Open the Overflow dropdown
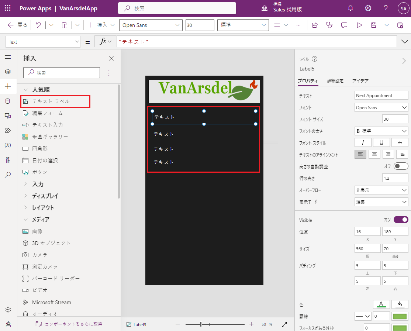 [381, 190]
